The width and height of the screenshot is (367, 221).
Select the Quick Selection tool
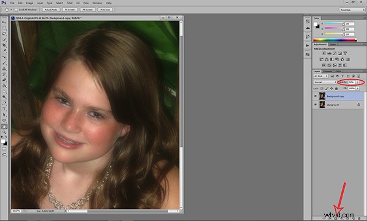4,40
